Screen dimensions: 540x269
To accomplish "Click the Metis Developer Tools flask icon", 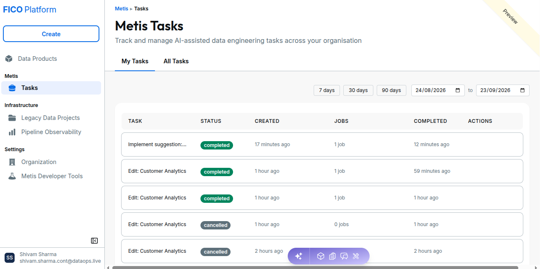I will point(13,176).
